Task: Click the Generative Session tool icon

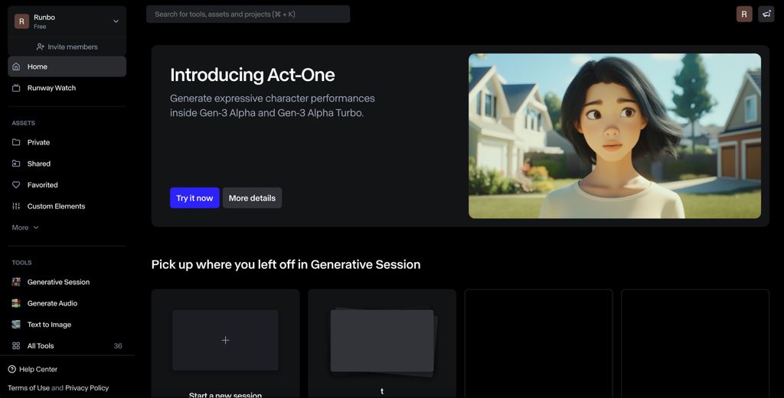Action: pos(16,282)
